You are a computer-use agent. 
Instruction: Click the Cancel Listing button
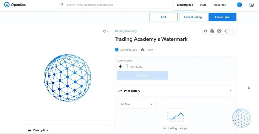pos(193,17)
